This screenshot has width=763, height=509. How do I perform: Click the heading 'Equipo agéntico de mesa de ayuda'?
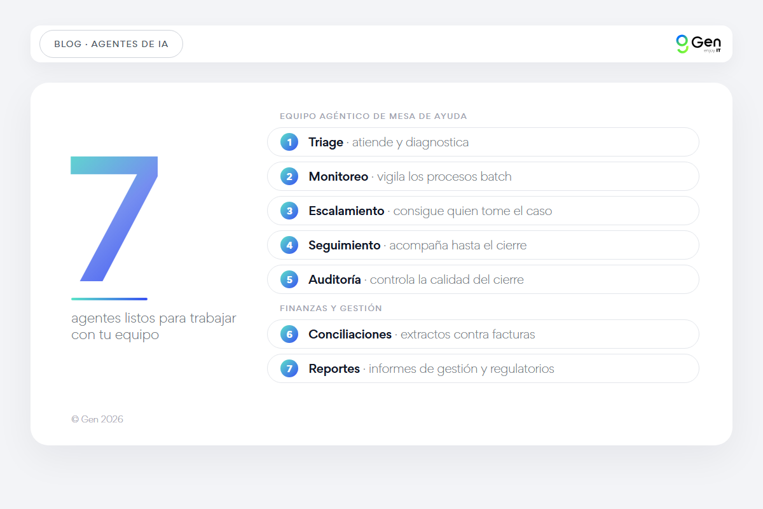[374, 116]
